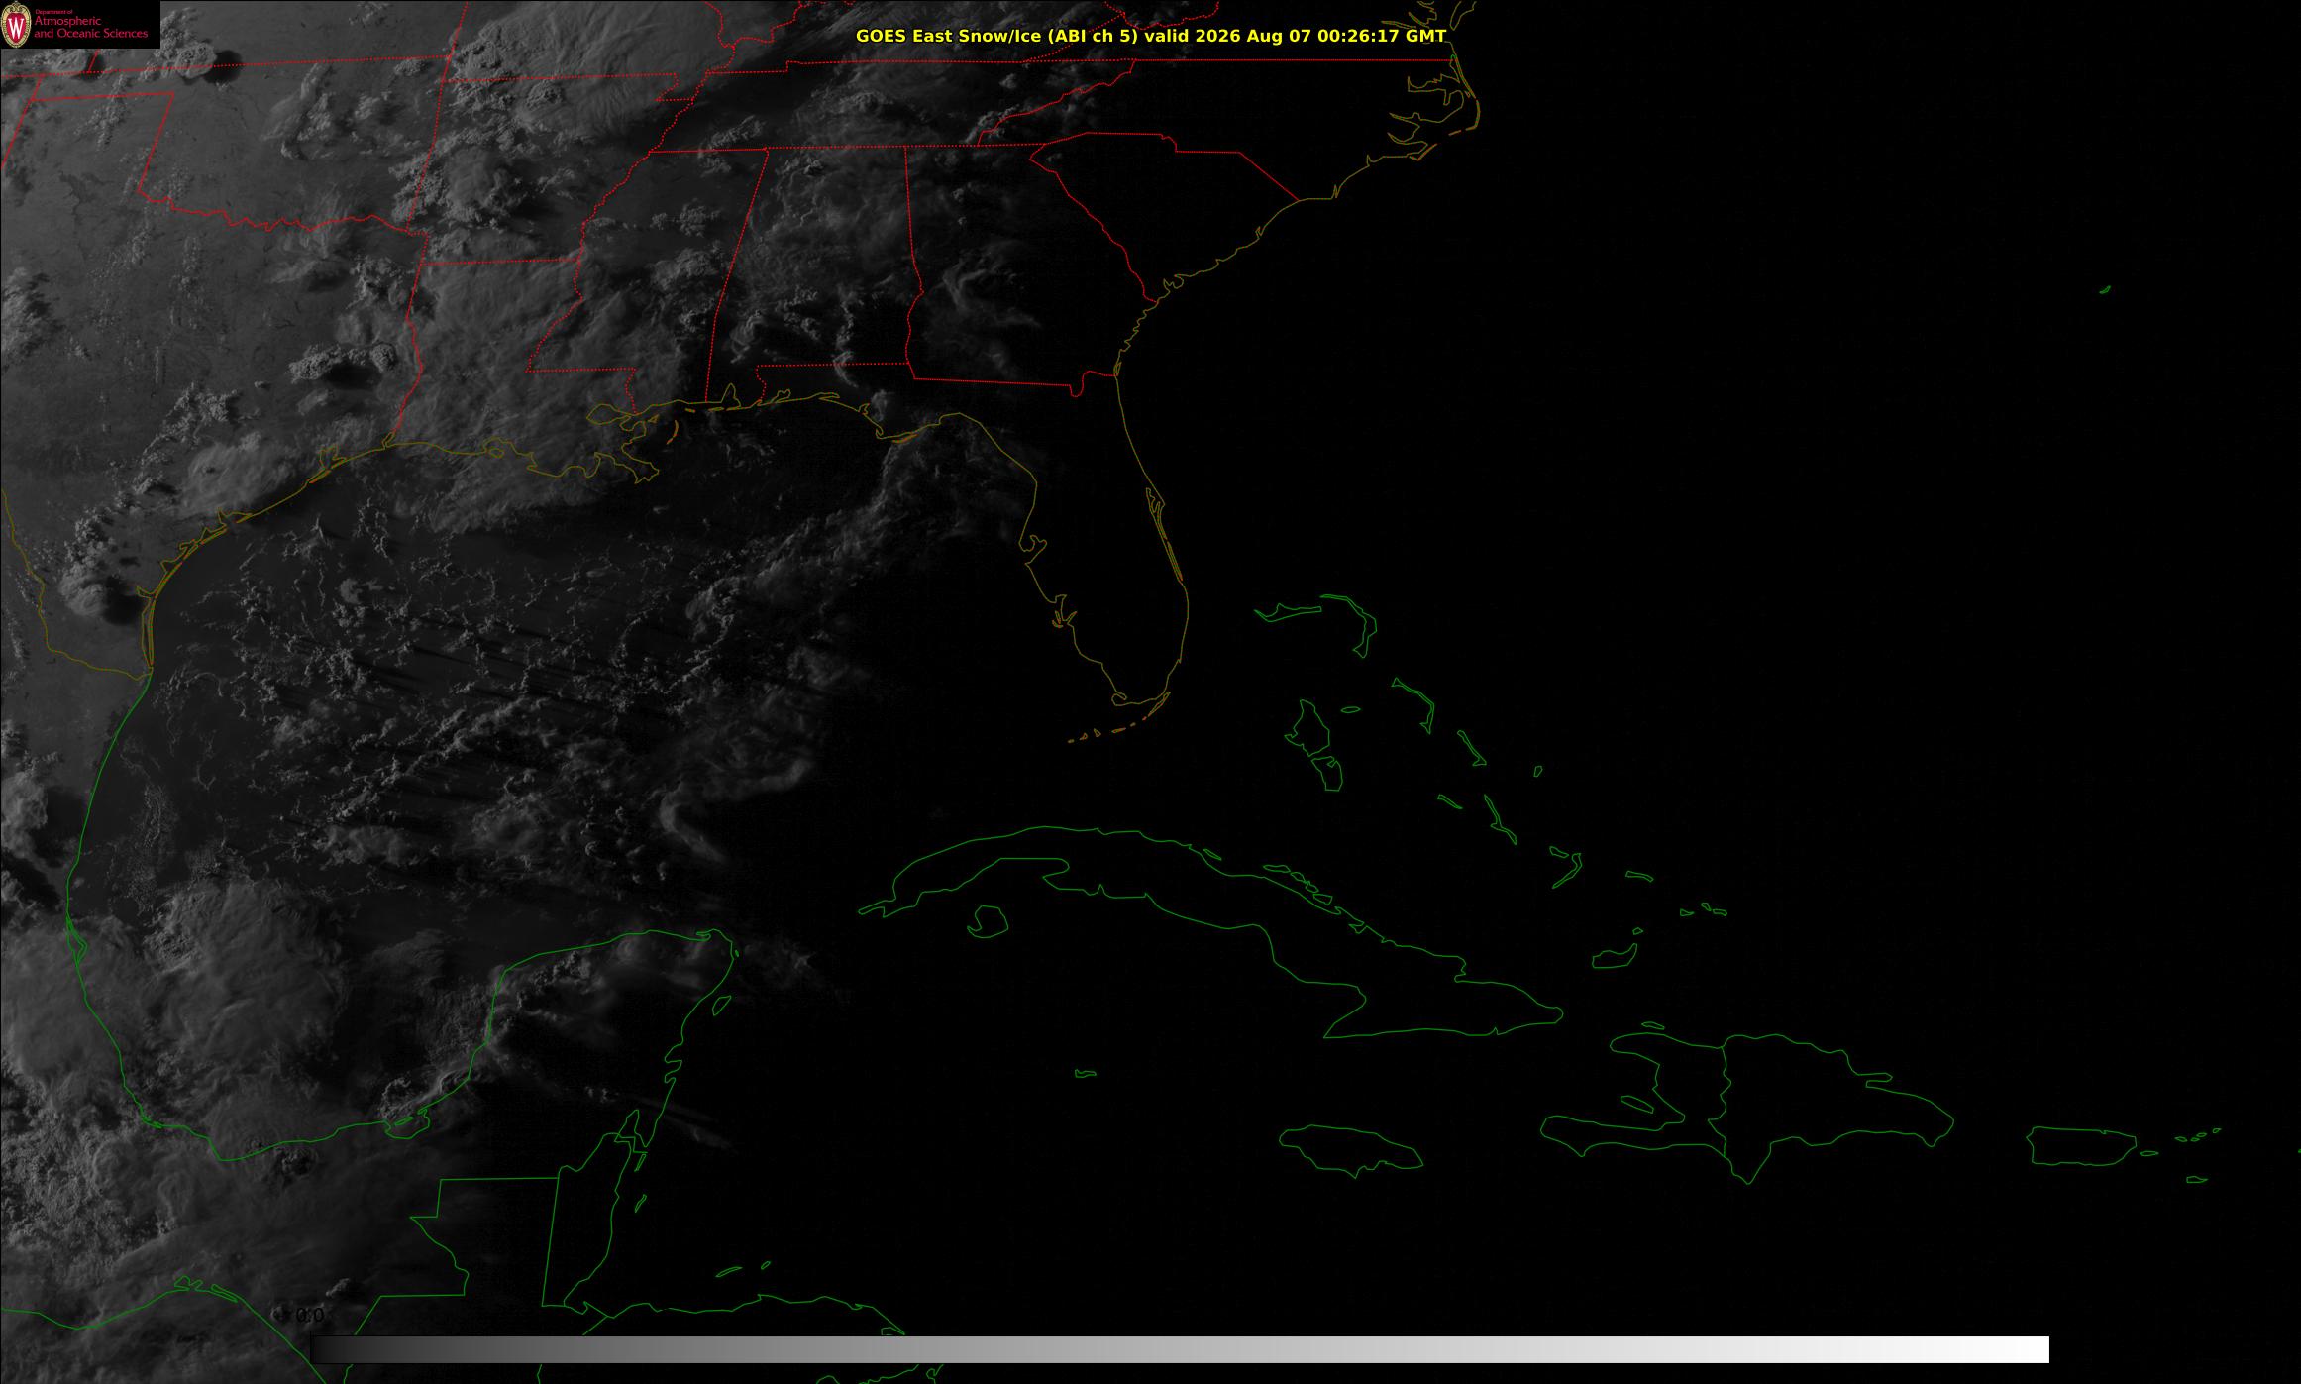Click the Atmospheric and Oceanic Sciences text
Screen dimensions: 2301x1384
(91, 27)
